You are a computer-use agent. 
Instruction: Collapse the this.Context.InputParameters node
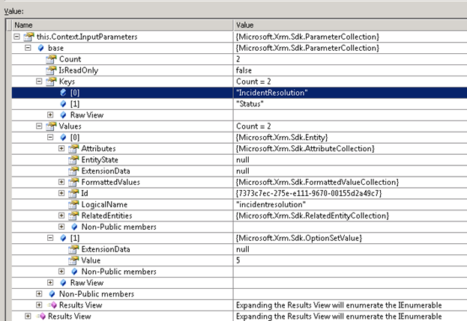pos(16,37)
